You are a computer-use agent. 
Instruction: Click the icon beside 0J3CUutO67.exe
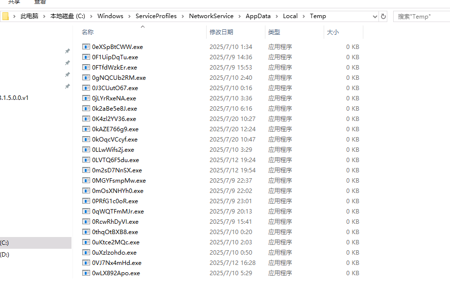point(86,88)
